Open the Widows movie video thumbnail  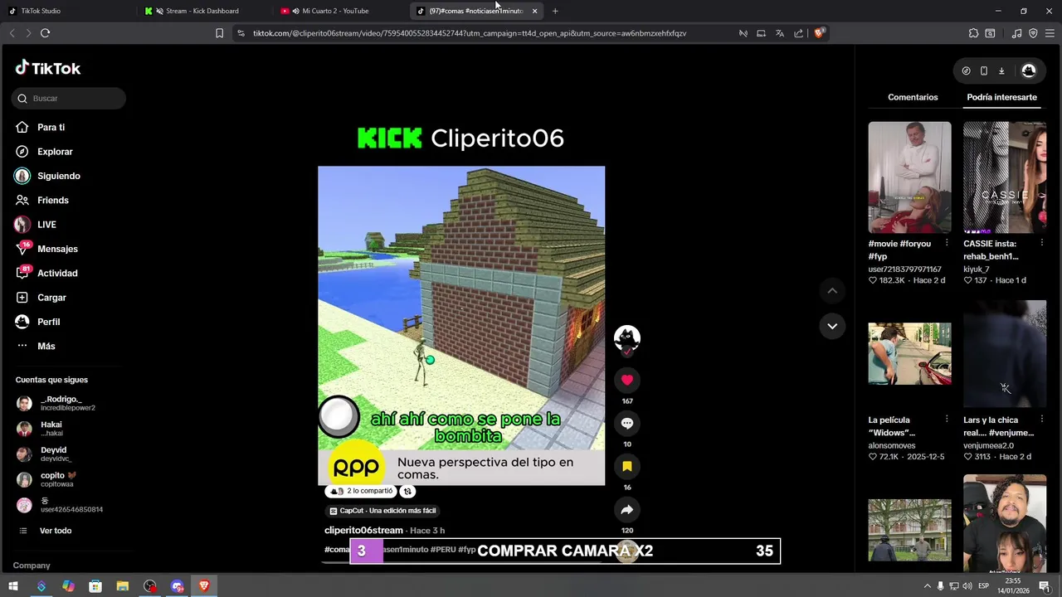pos(909,354)
